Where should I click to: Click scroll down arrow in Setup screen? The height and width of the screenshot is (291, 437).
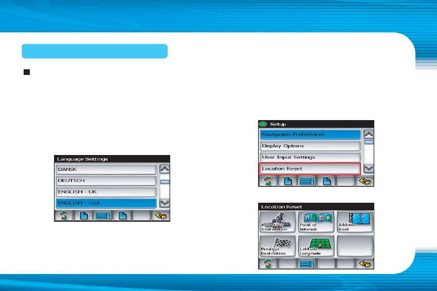pos(369,168)
